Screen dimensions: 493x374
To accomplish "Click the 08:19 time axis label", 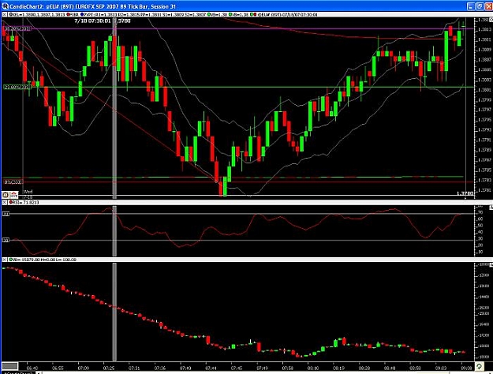I will pos(338,368).
